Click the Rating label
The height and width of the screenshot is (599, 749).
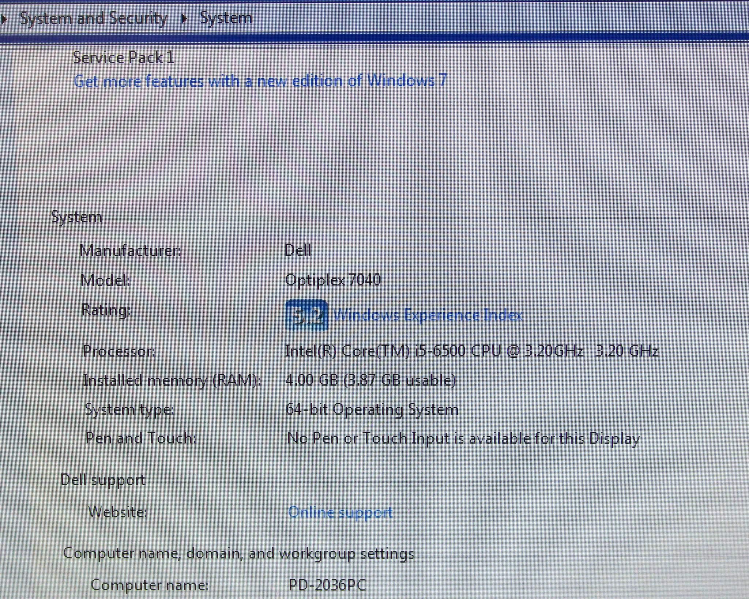click(106, 310)
